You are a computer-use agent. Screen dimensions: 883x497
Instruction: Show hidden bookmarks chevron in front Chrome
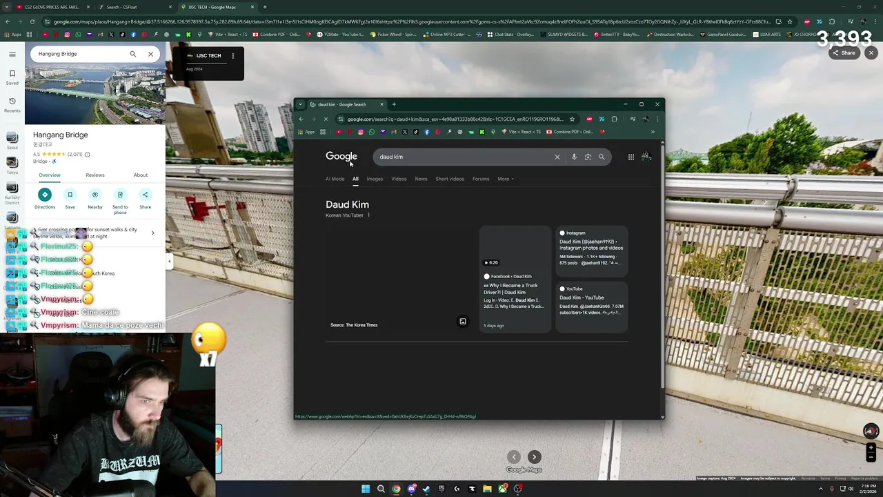(x=653, y=132)
